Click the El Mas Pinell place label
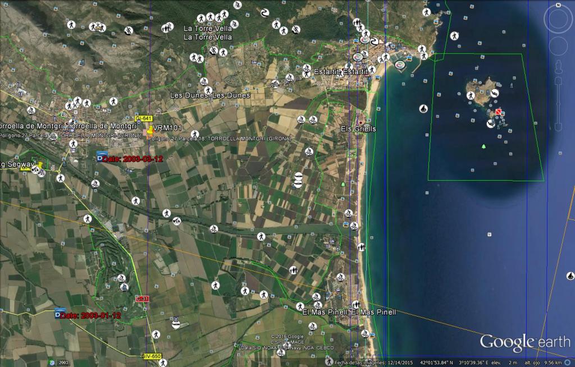 point(349,312)
